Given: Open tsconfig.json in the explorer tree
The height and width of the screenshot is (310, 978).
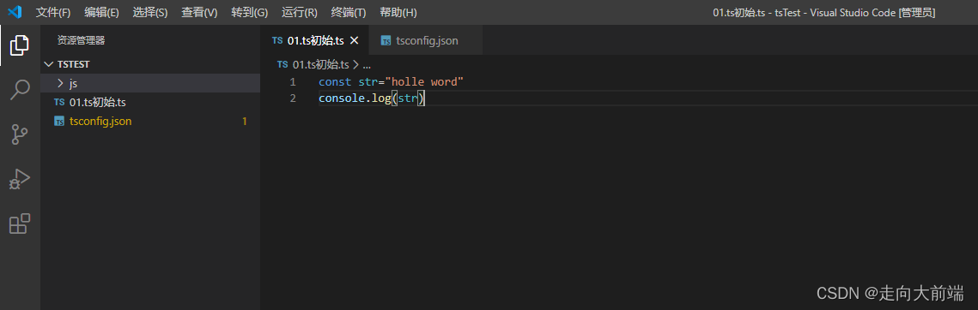Looking at the screenshot, I should pos(150,122).
